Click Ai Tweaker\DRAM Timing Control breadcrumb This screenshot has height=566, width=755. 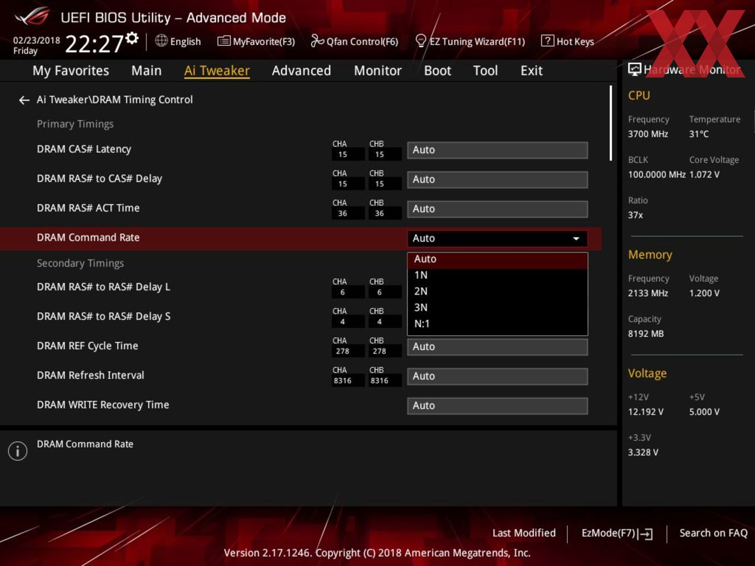[x=114, y=100]
